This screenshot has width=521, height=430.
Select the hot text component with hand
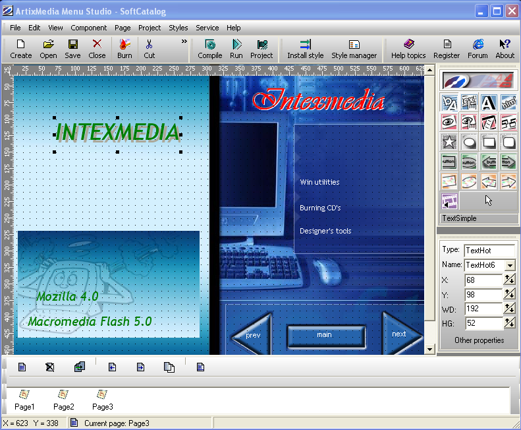pos(469,102)
